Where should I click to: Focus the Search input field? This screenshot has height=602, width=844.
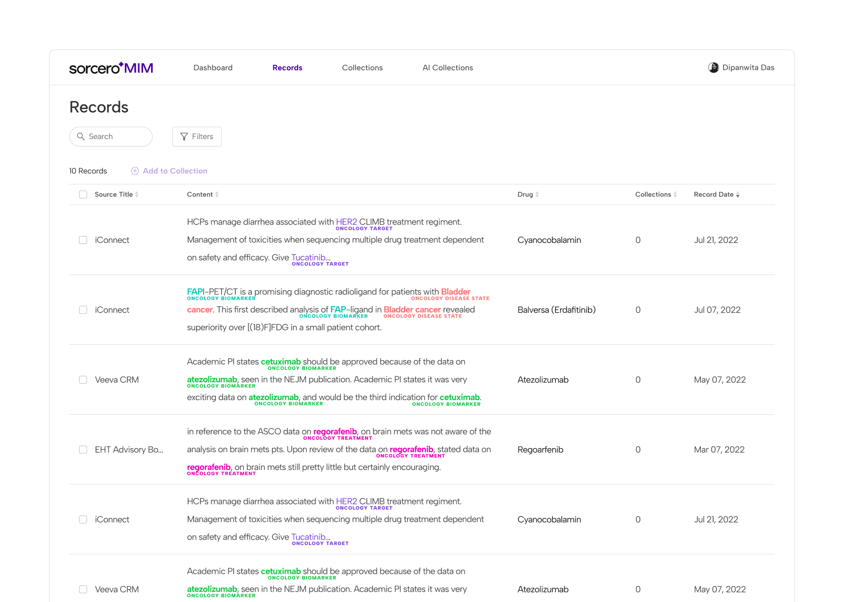click(x=111, y=137)
